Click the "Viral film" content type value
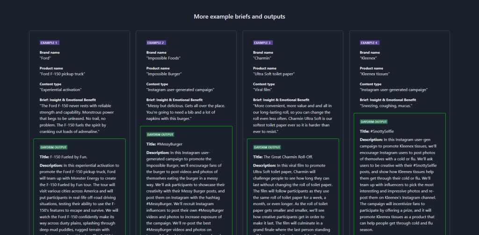Screen dimensions: 479x235 point(266,89)
